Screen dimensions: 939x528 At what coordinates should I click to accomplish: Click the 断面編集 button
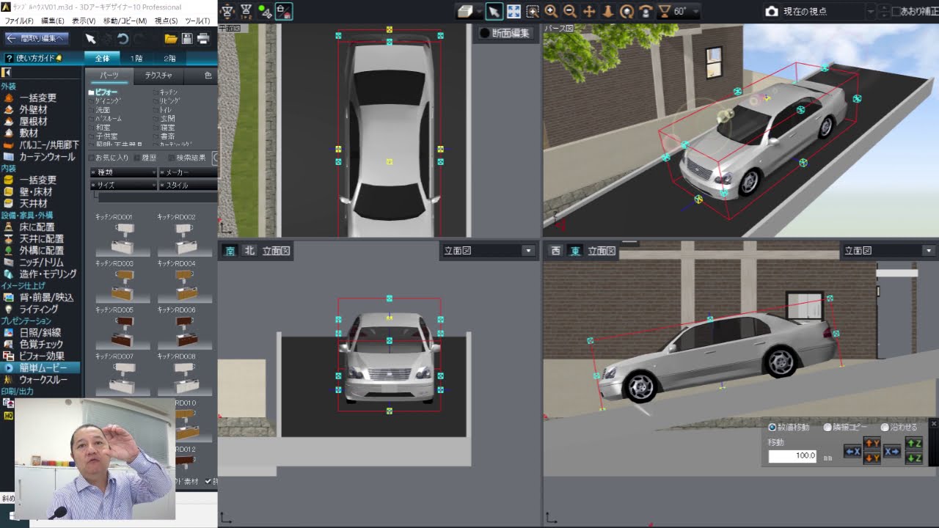pyautogui.click(x=505, y=33)
